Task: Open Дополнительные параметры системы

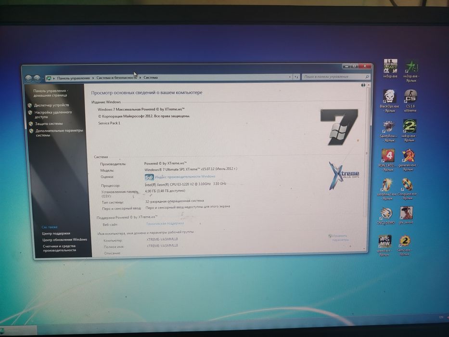Action: (59, 133)
